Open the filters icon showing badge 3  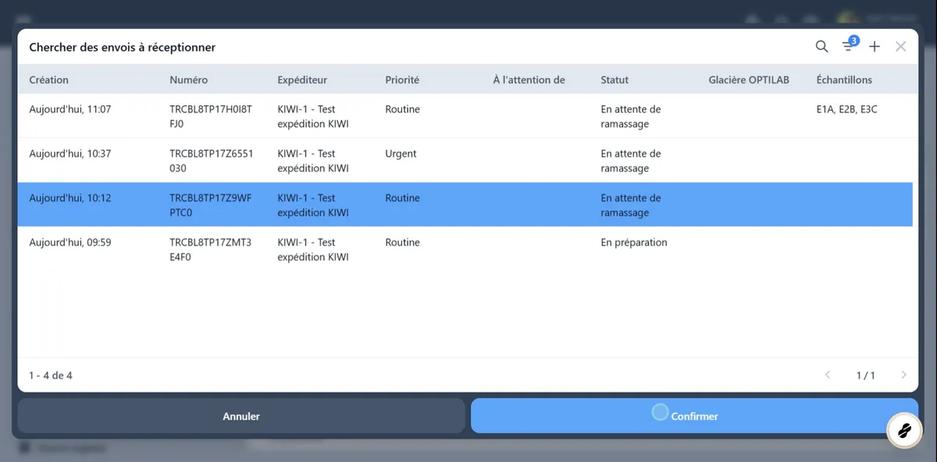coord(848,46)
